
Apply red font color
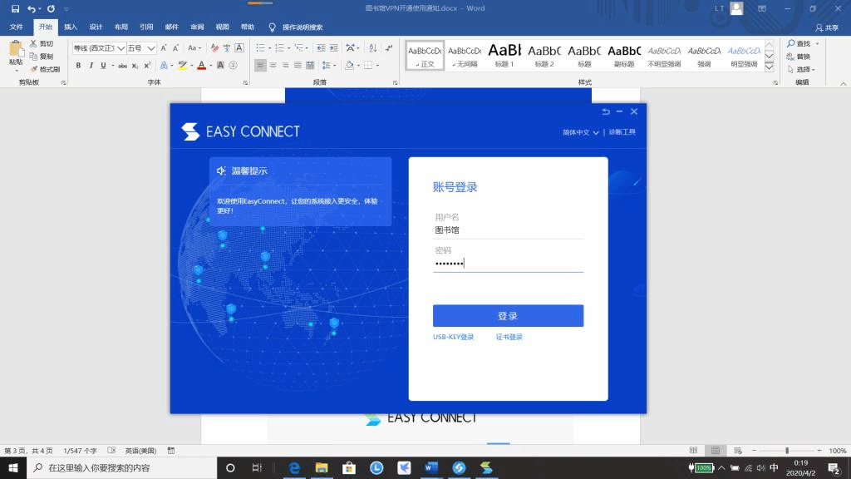(x=201, y=65)
